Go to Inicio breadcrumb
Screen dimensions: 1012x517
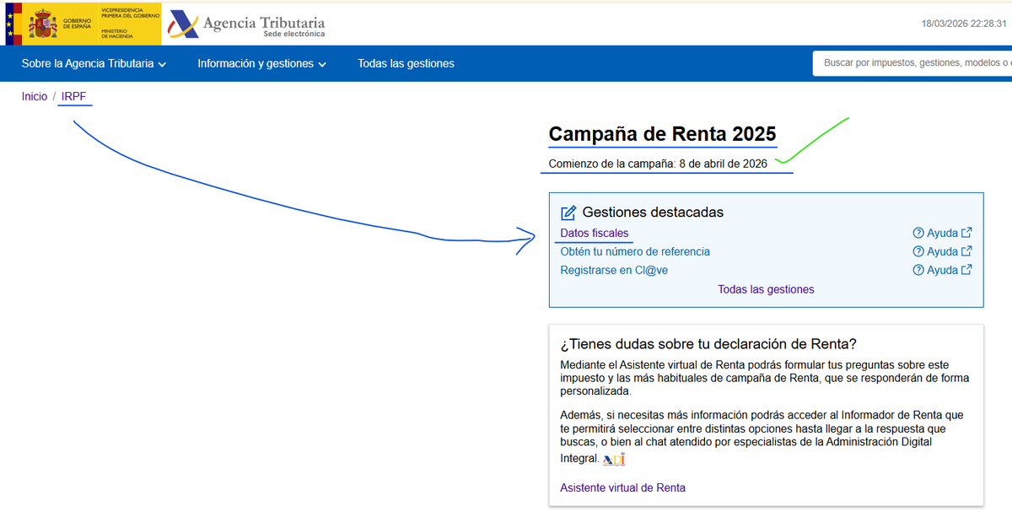click(35, 97)
